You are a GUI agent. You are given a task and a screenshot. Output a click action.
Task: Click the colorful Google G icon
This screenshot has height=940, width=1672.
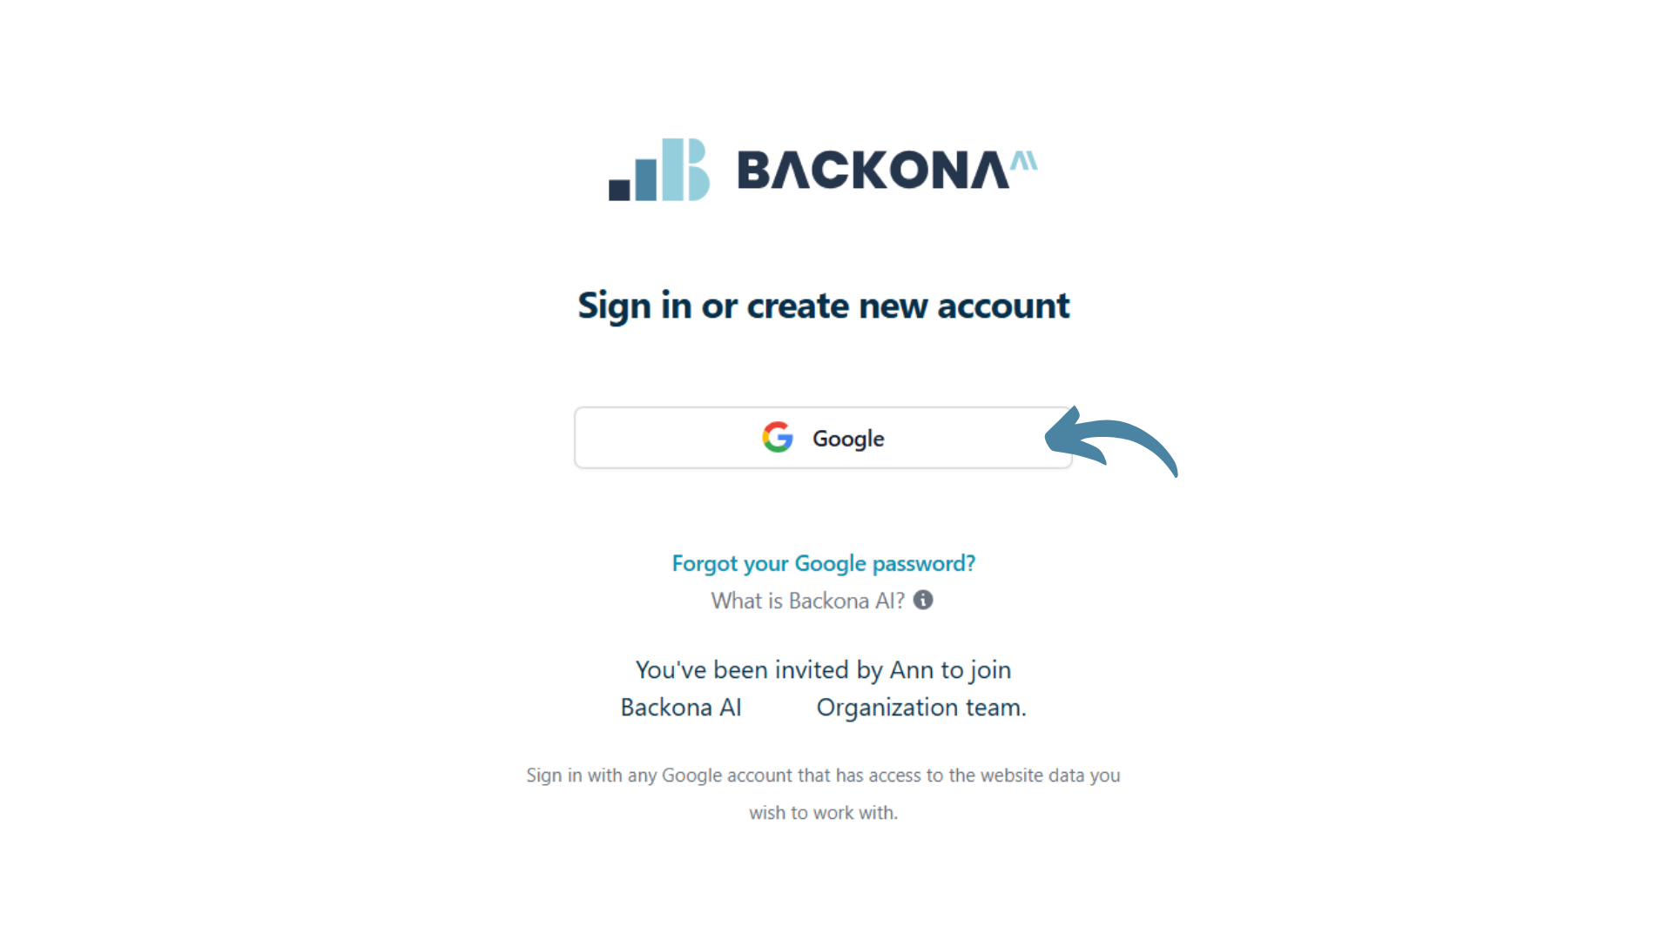click(778, 437)
